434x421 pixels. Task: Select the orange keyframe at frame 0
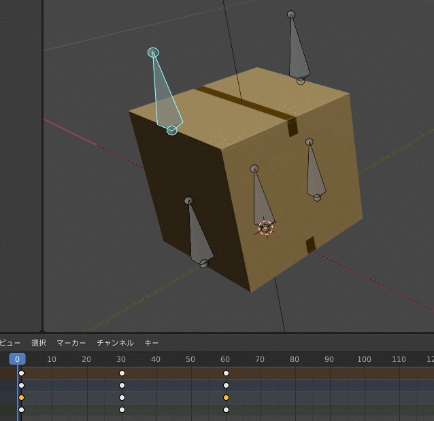pos(21,398)
